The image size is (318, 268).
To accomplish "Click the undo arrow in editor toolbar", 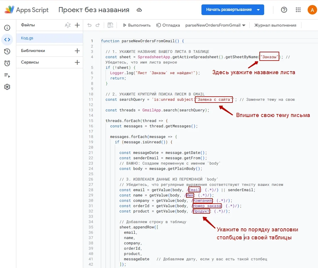I will (x=89, y=25).
